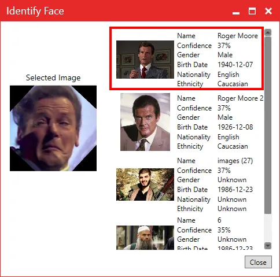The width and height of the screenshot is (280, 277).
Task: Select the Roger Moore result thumbnail
Action: pos(145,60)
